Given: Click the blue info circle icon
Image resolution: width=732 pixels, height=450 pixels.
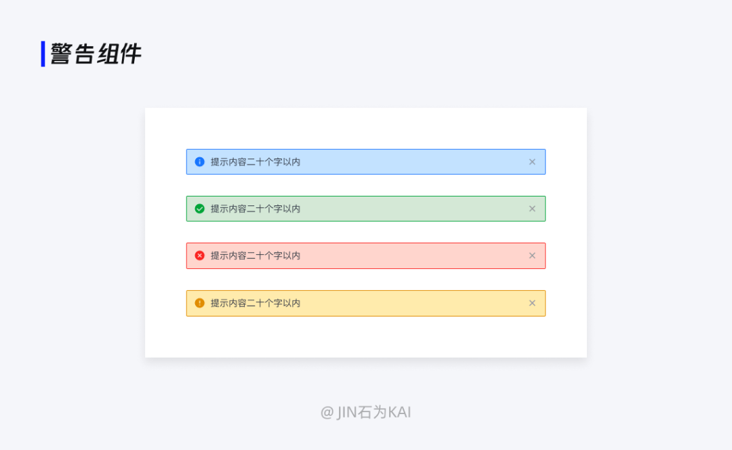Looking at the screenshot, I should tap(199, 162).
